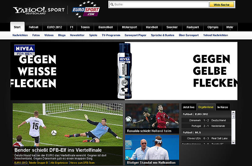Image resolution: width=252 pixels, height=166 pixels.
Task: Switch to the In Kürze tab
Action: (223, 107)
